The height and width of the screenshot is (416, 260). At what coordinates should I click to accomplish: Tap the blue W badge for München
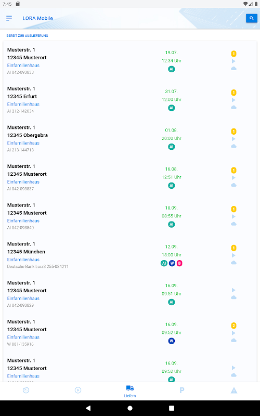point(172,263)
